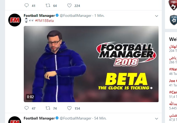Expand options chevron on the #FM18Beta tweet

click(157, 16)
